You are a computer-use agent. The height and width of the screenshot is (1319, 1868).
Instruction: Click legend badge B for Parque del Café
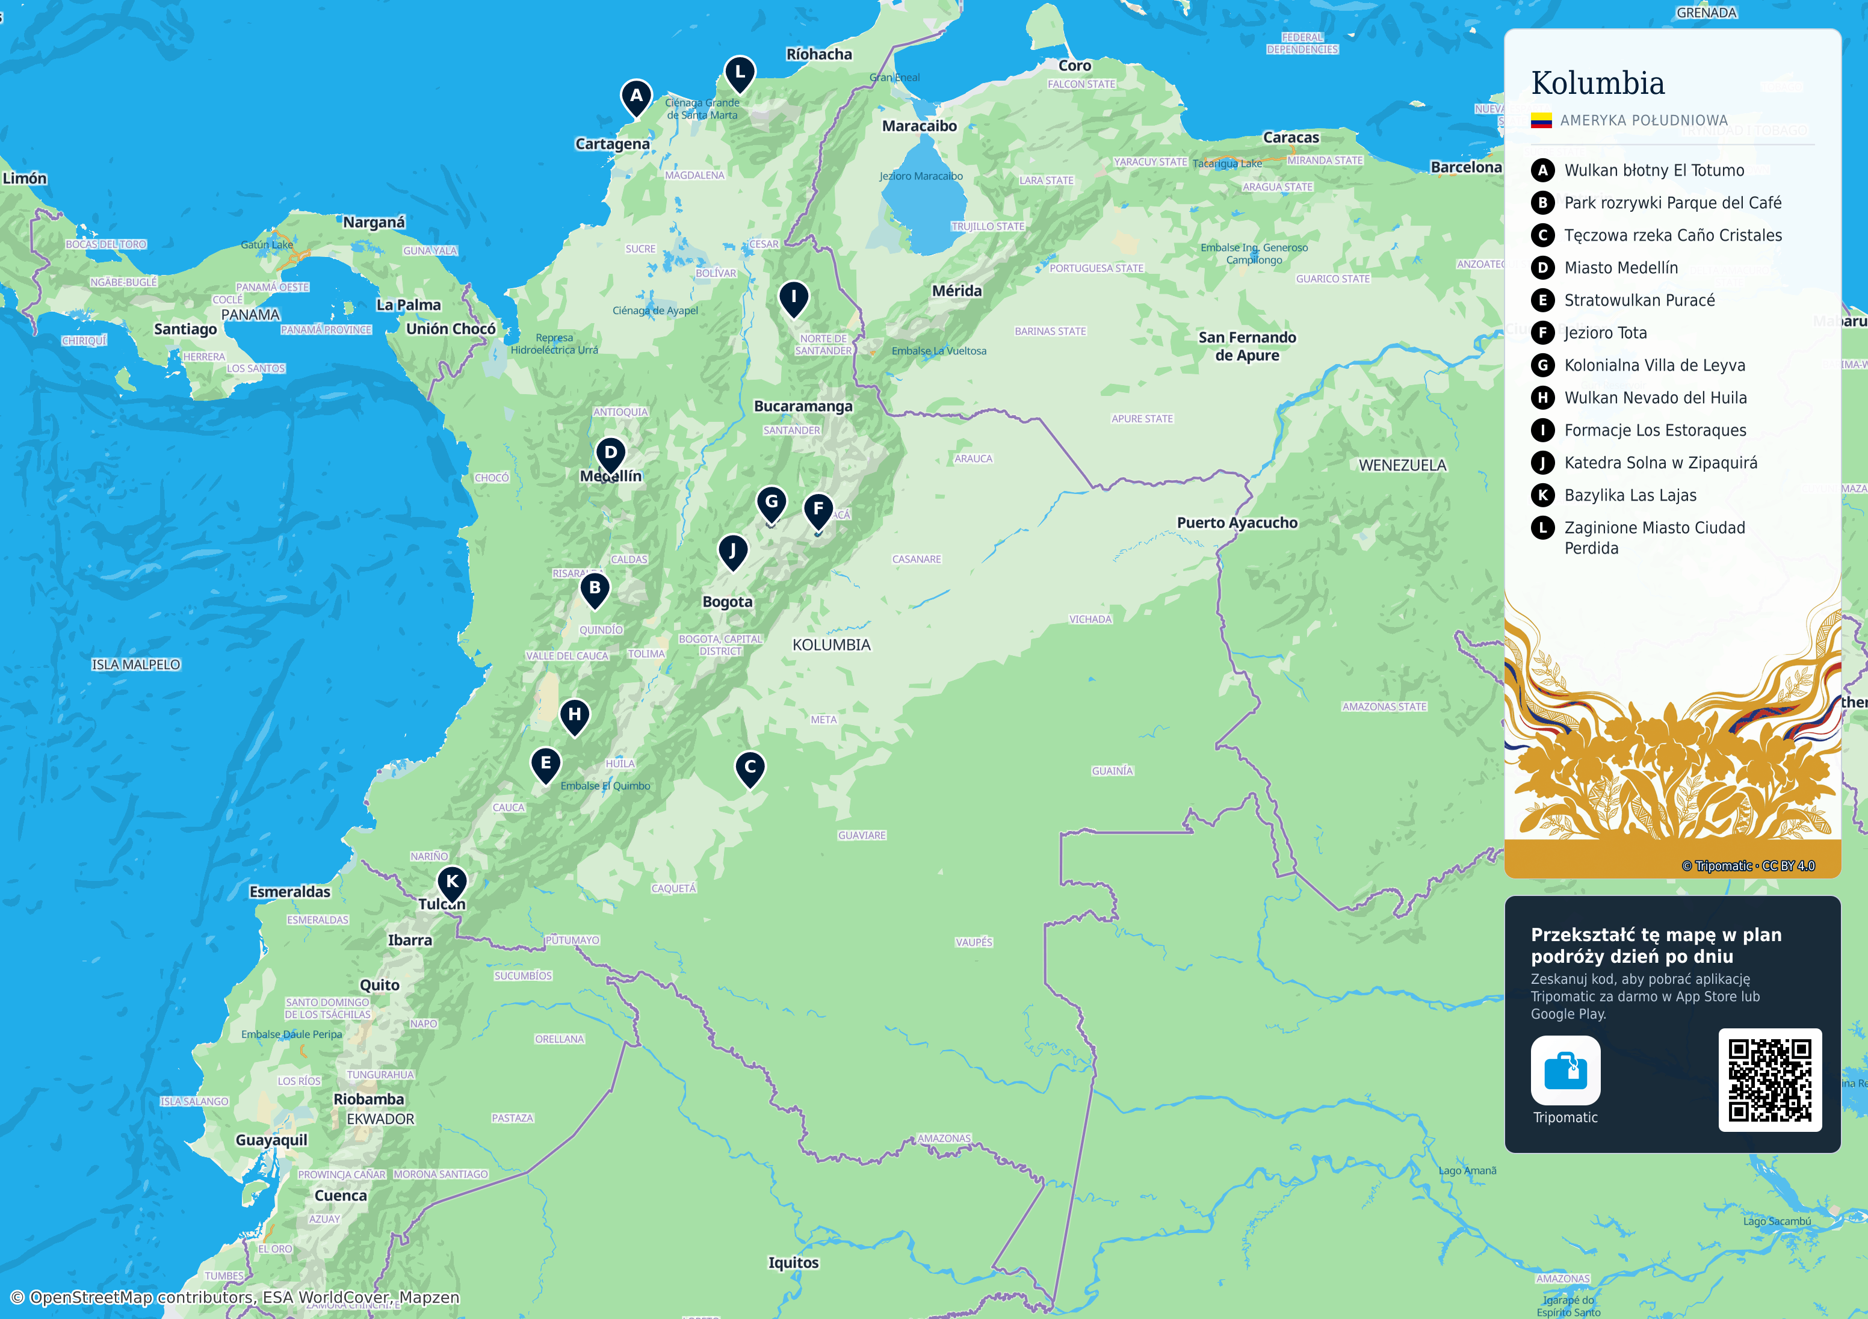[x=1542, y=203]
